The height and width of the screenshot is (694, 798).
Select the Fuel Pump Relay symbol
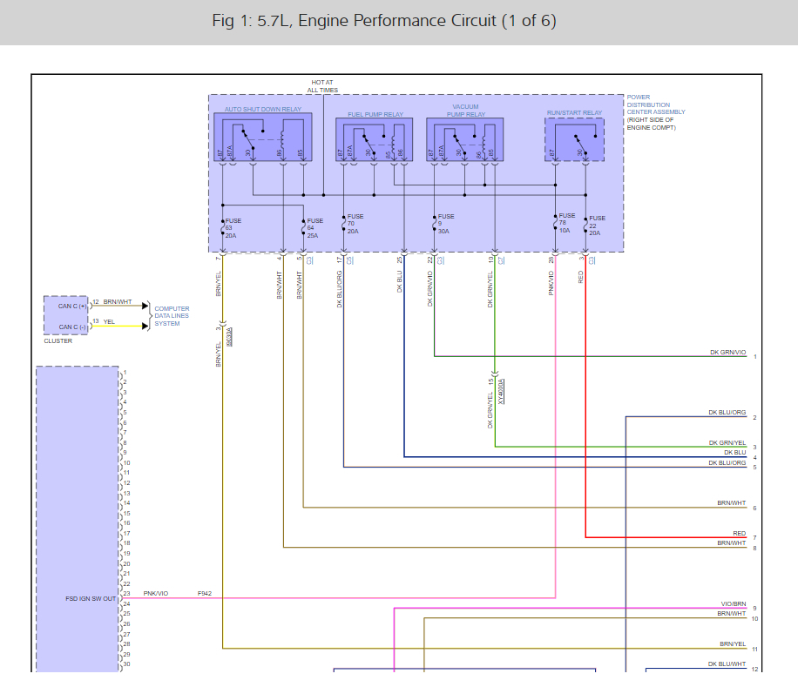click(375, 139)
